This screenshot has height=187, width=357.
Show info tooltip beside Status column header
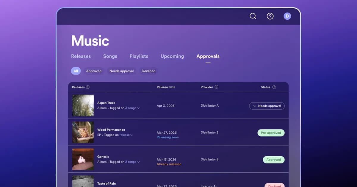tap(274, 87)
